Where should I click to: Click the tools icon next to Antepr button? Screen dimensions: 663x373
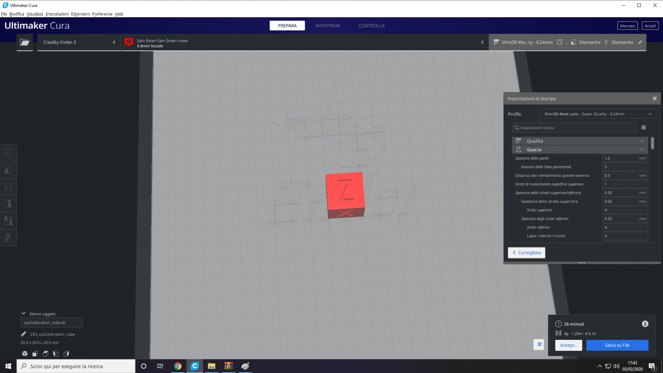[x=539, y=344]
